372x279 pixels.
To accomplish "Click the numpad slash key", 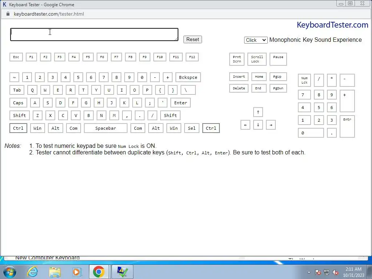I will pos(319,80).
